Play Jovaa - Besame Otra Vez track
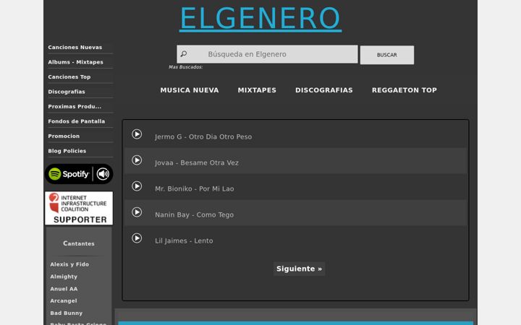Screen dimensions: 521x325 [137, 160]
